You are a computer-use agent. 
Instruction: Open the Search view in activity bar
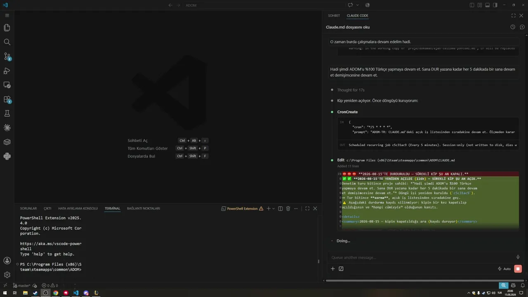(x=7, y=42)
